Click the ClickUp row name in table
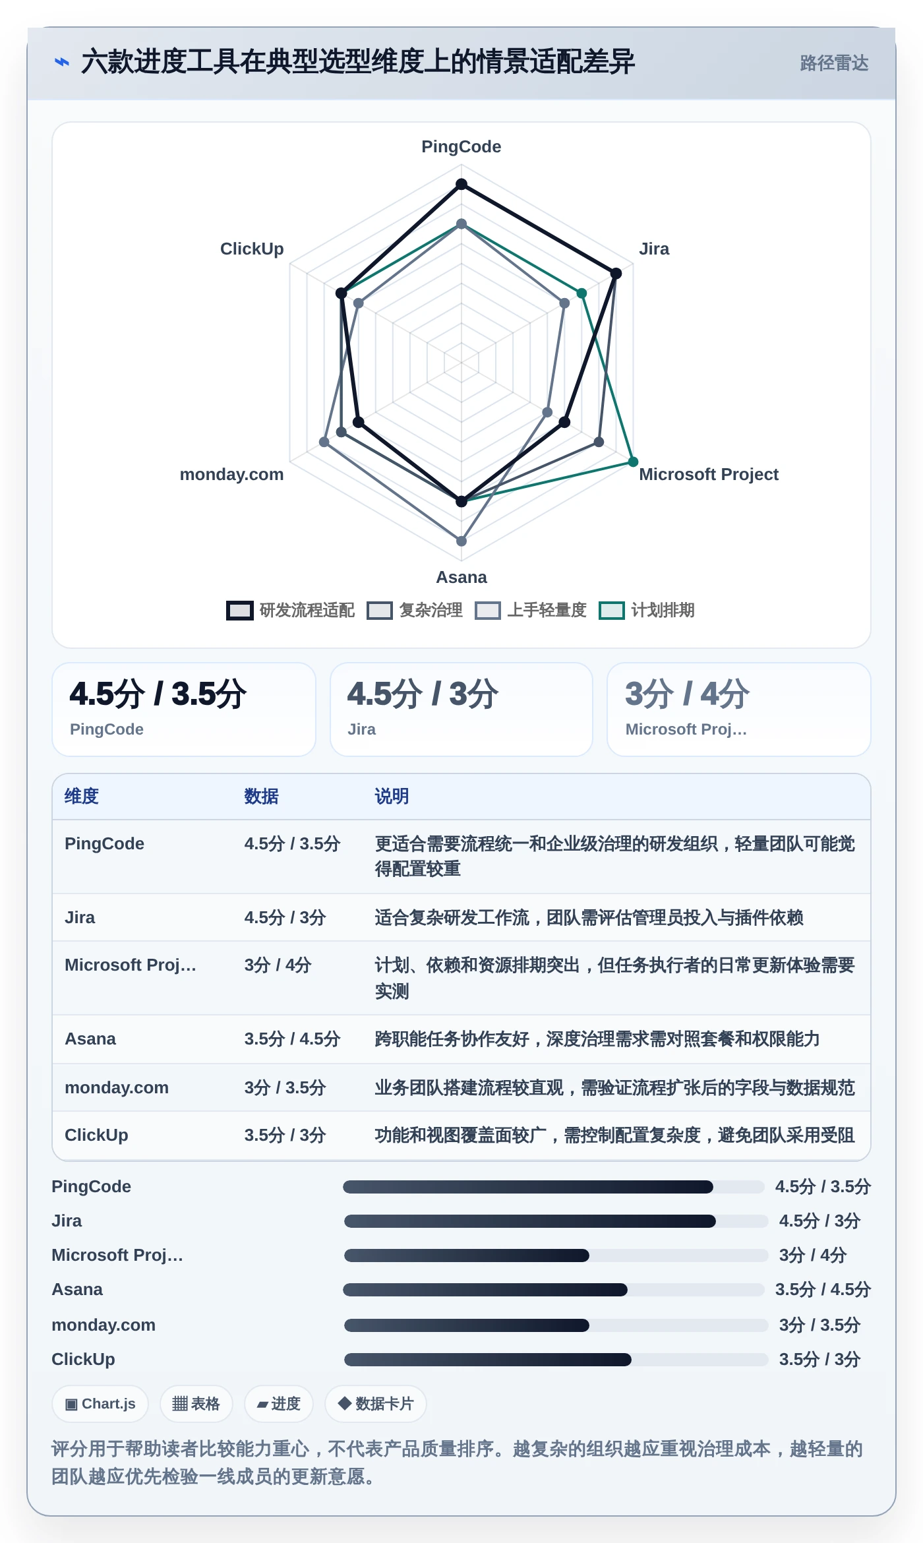Screen dimensions: 923x1543 (x=96, y=1135)
